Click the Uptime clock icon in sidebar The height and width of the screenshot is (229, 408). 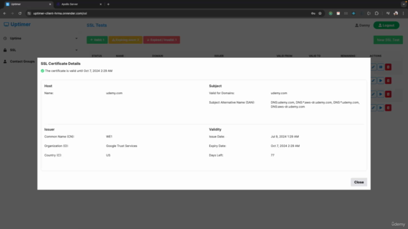5,38
